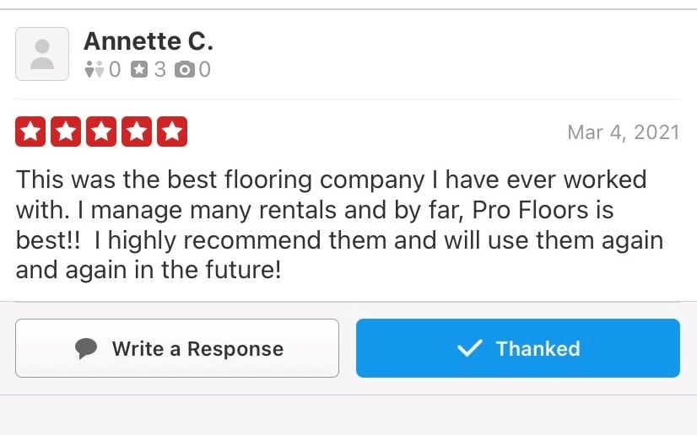Select the second red rating star
This screenshot has width=697, height=435.
coord(66,132)
